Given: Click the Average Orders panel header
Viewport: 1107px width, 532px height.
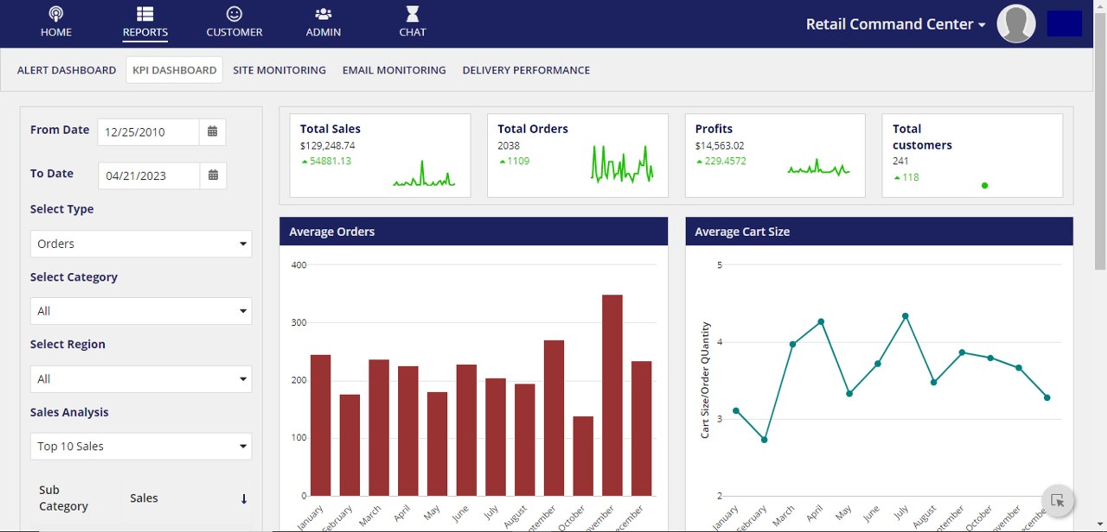Looking at the screenshot, I should [x=474, y=231].
